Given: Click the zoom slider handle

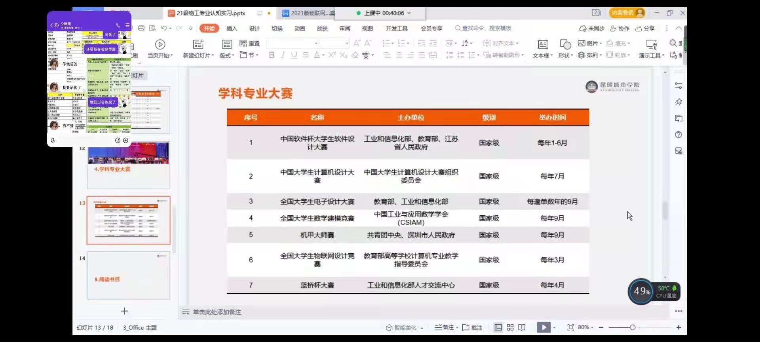Looking at the screenshot, I should pyautogui.click(x=632, y=327).
